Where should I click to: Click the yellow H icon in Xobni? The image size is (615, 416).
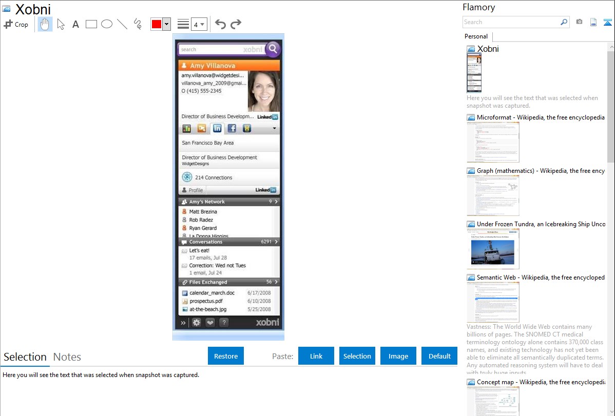coord(247,128)
